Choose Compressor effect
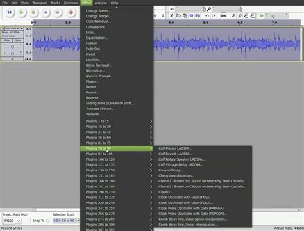This screenshot has height=231, width=304. click(117, 27)
